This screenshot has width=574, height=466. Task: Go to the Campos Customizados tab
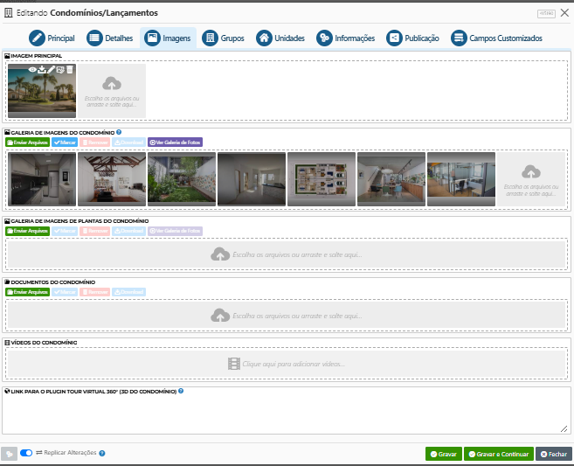496,38
